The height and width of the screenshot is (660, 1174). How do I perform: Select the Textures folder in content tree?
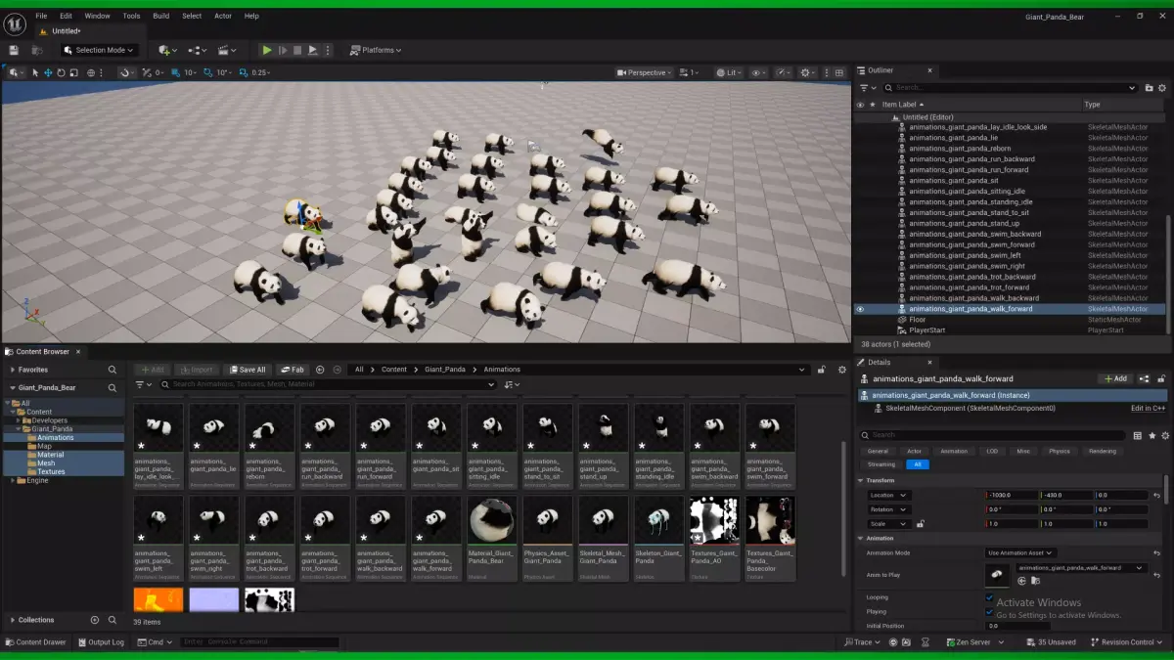[51, 471]
